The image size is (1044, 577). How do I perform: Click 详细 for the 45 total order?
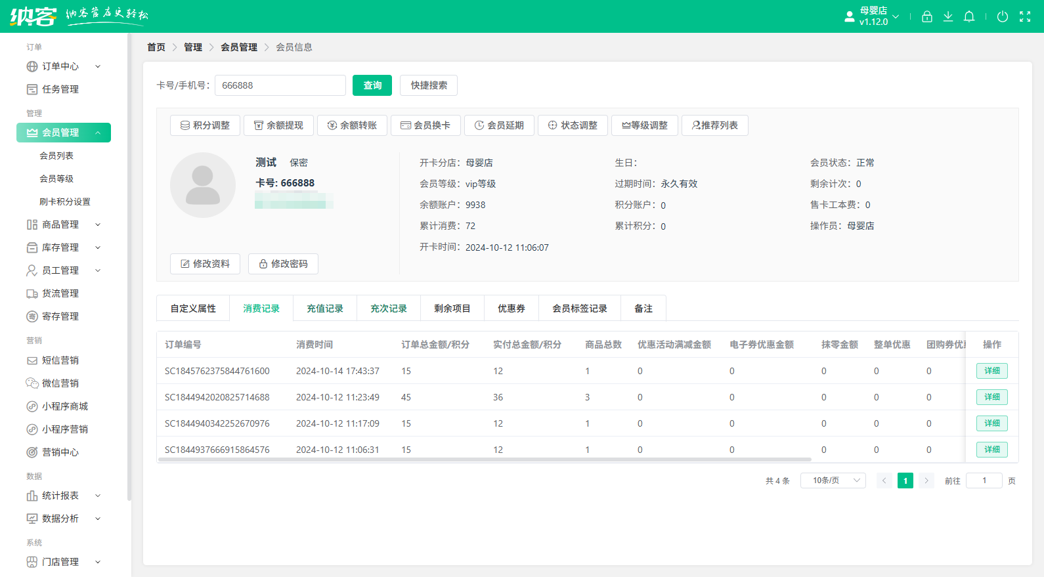(991, 397)
